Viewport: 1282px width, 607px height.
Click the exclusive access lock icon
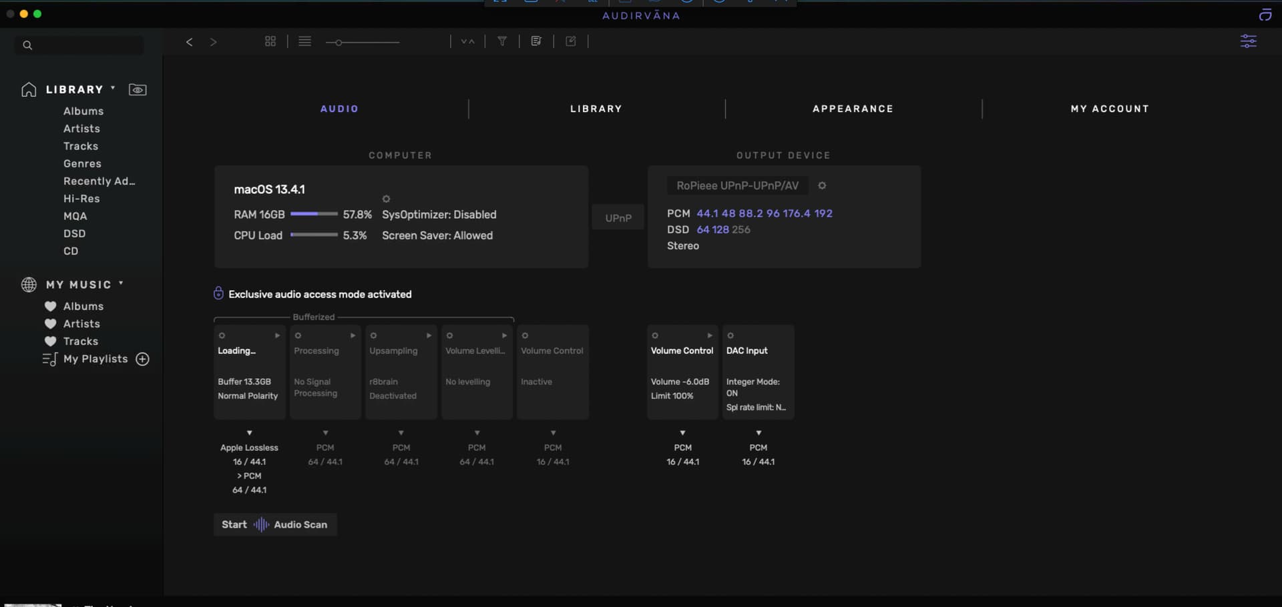pyautogui.click(x=218, y=293)
